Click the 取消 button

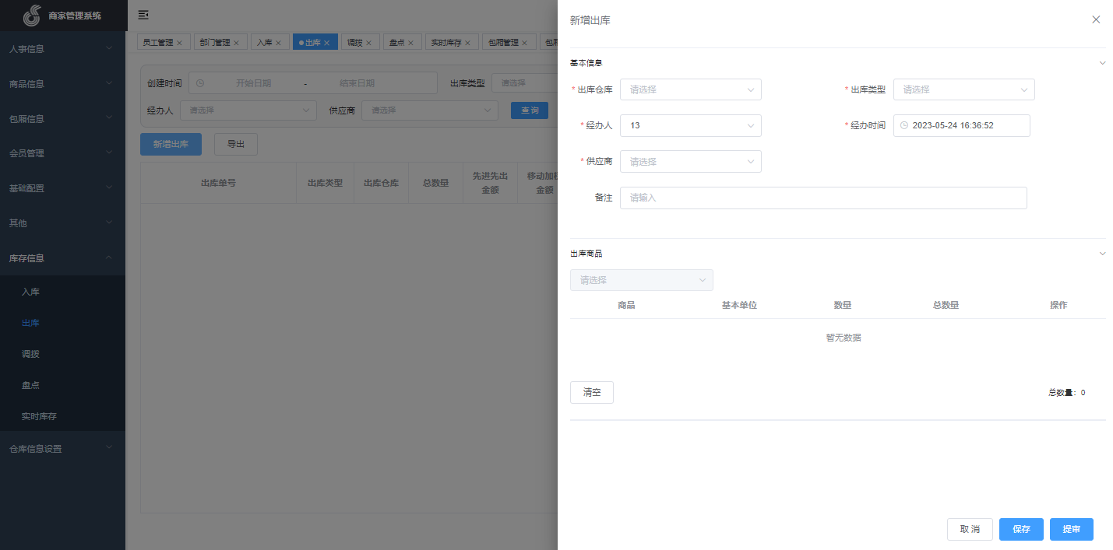(970, 529)
